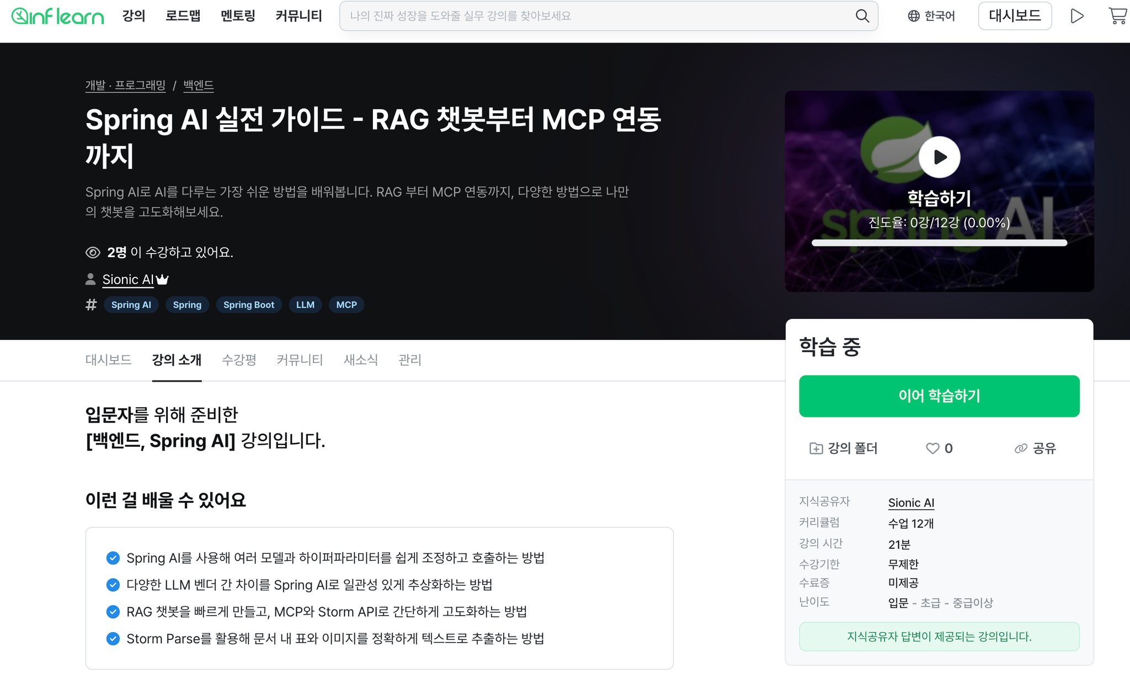This screenshot has height=679, width=1130.
Task: Click the search magnifier icon
Action: 862,16
